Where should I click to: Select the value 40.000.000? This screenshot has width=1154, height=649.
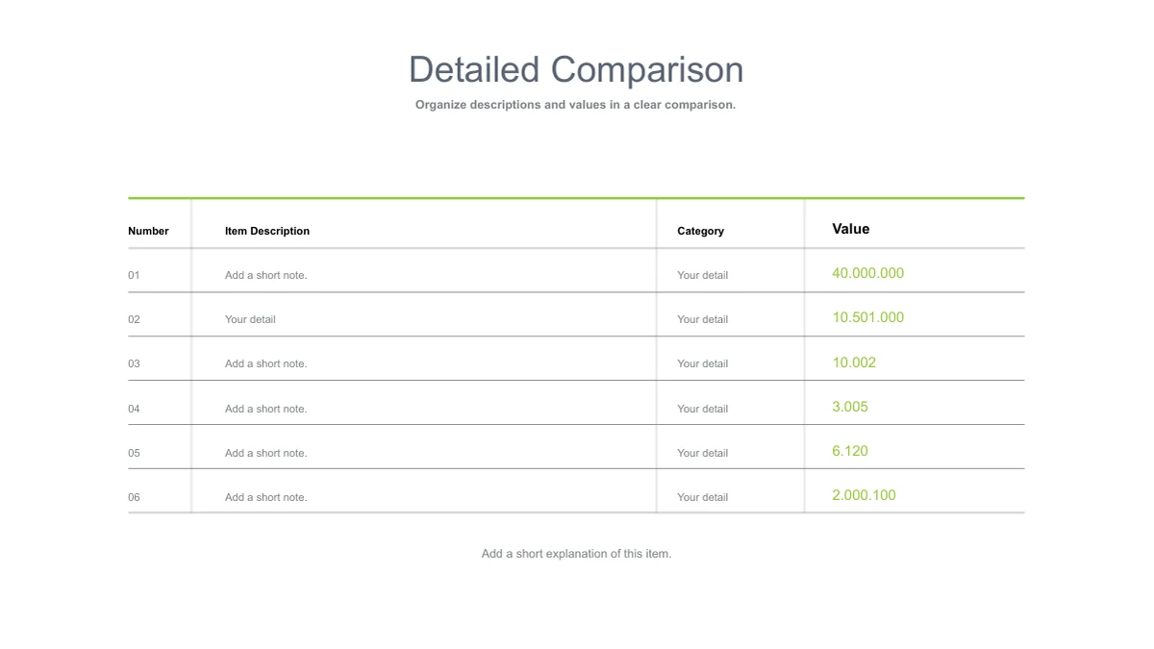867,273
